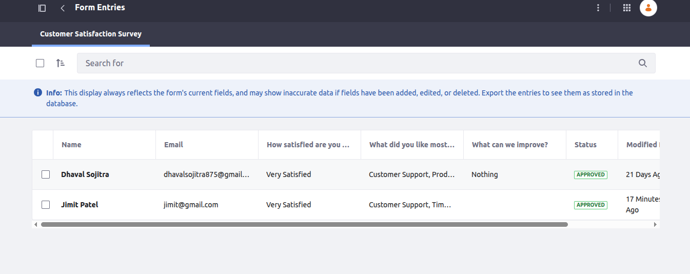Select the Dhaval Sojitra row checkbox
Screen dimensions: 690x274
46,174
